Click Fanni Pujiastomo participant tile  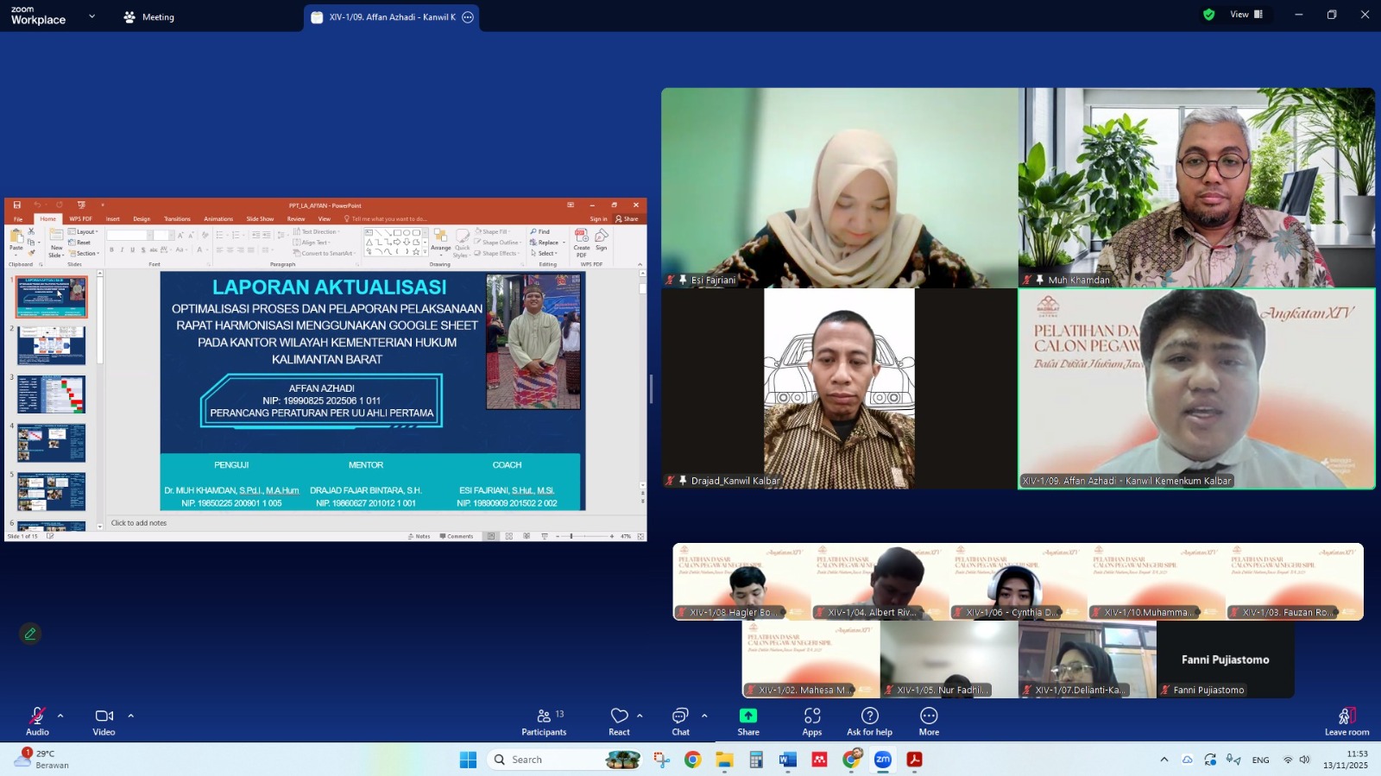pos(1225,660)
